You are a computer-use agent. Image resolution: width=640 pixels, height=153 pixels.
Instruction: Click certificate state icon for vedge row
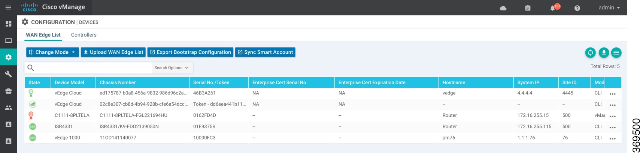pyautogui.click(x=31, y=93)
